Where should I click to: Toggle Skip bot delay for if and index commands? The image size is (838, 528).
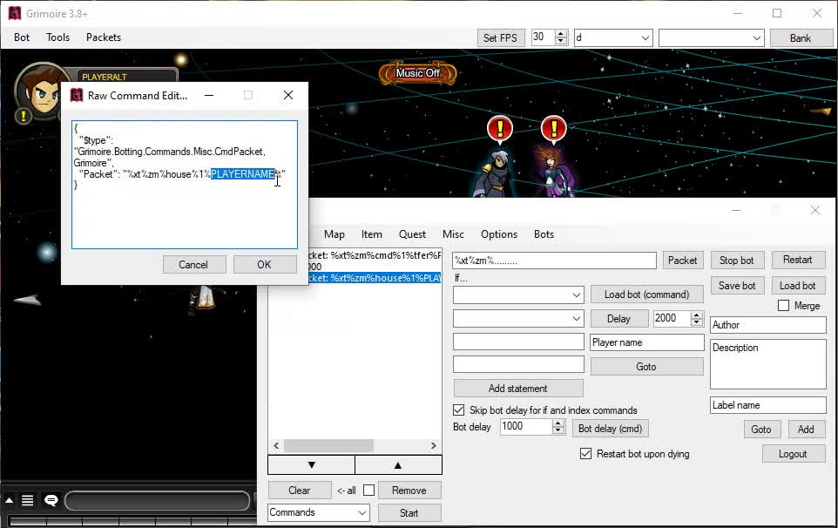tap(458, 410)
